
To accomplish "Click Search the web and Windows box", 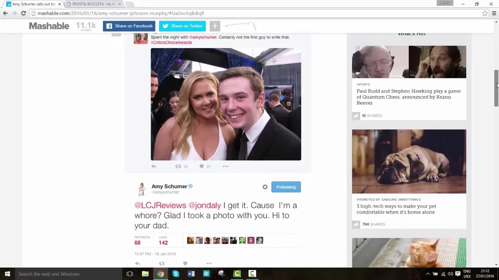I will click(x=68, y=274).
